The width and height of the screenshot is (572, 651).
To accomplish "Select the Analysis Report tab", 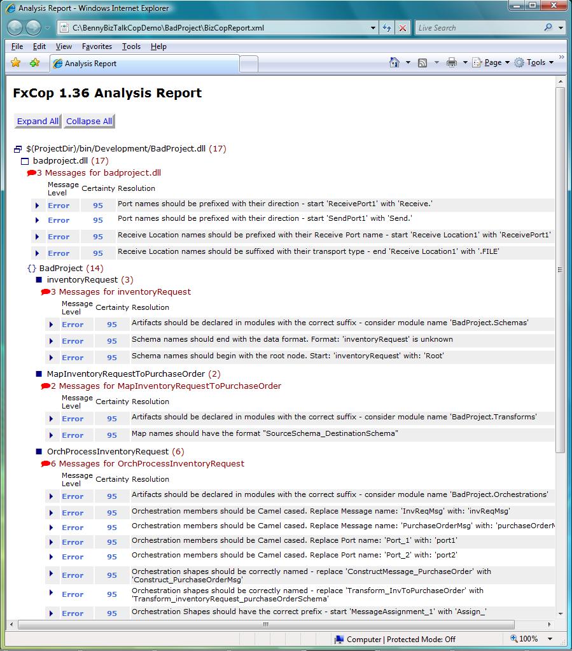I will tap(144, 64).
